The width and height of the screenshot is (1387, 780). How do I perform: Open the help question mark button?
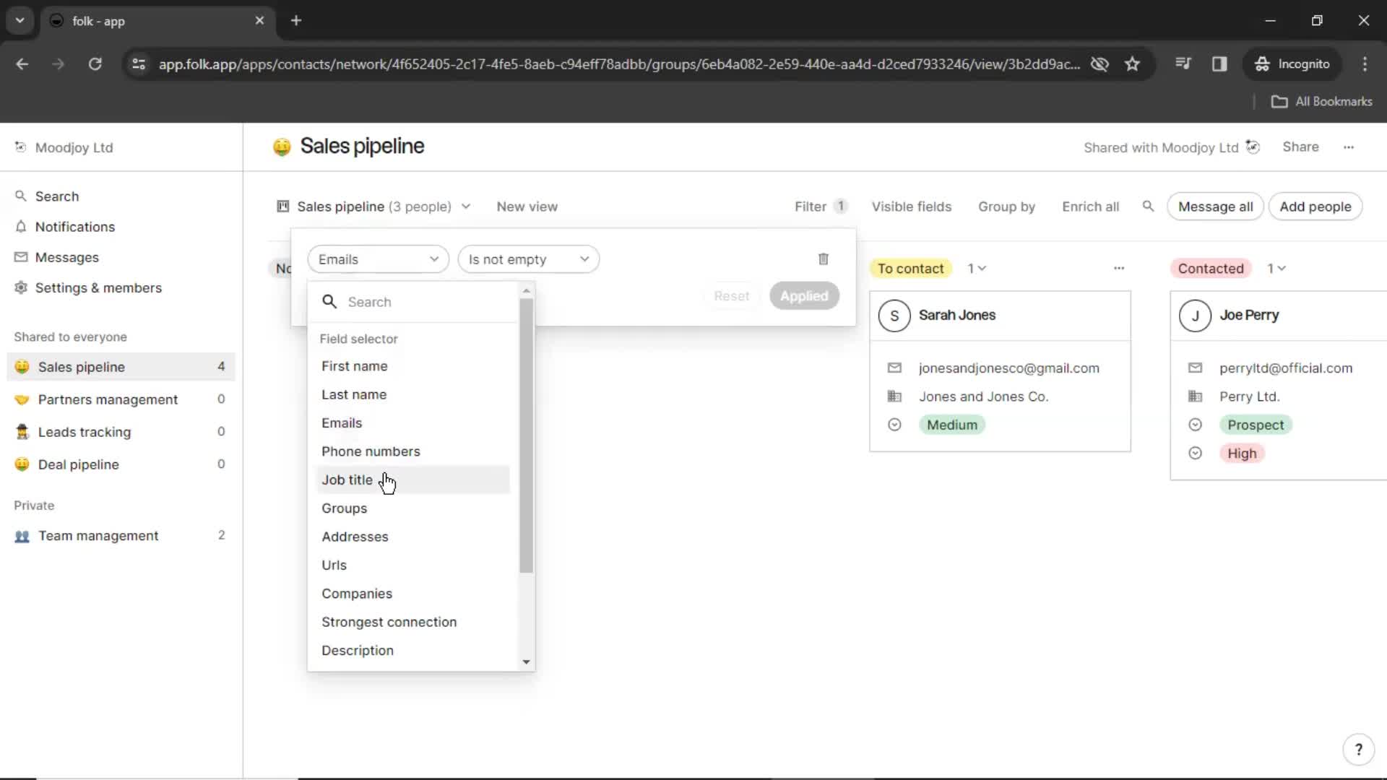[x=1358, y=750]
